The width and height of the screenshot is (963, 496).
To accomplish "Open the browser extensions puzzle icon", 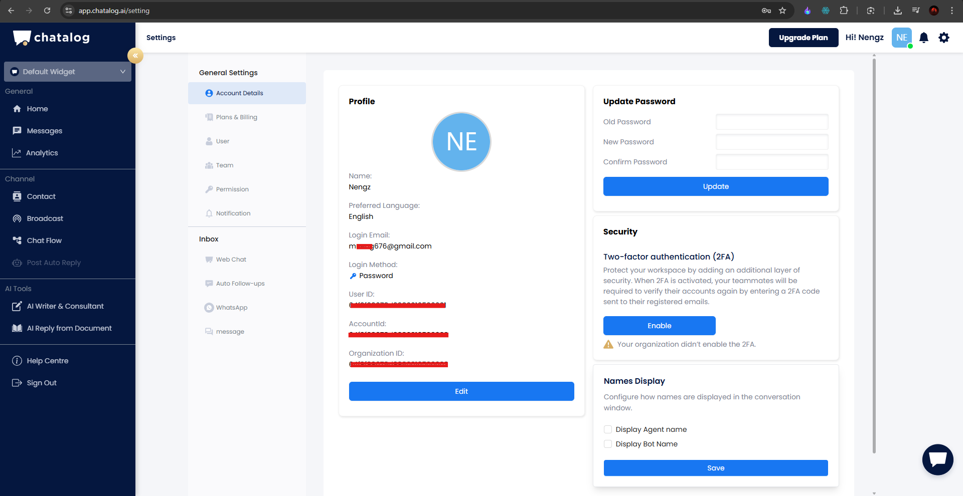I will coord(844,11).
